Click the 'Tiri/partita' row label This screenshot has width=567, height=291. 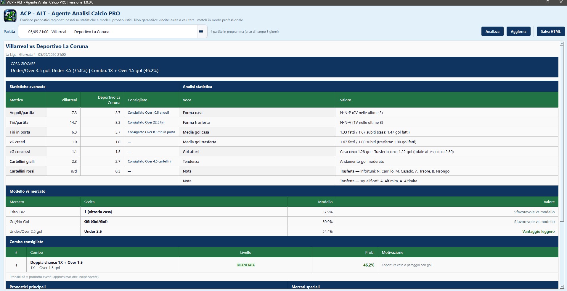coord(19,122)
